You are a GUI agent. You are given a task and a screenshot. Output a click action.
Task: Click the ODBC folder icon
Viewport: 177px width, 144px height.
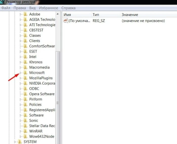coord(26,89)
